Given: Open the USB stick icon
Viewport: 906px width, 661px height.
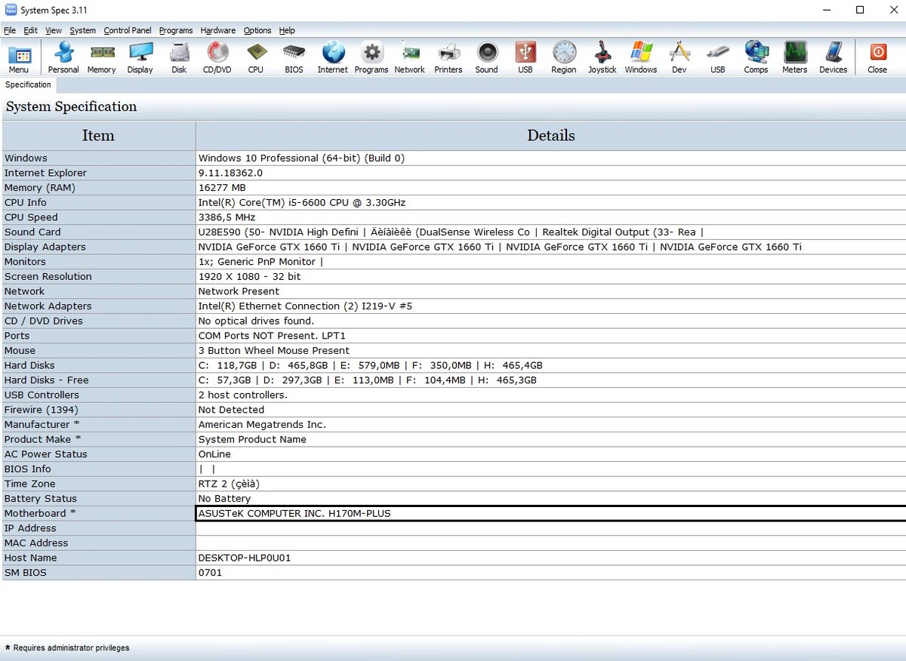Looking at the screenshot, I should (x=718, y=58).
